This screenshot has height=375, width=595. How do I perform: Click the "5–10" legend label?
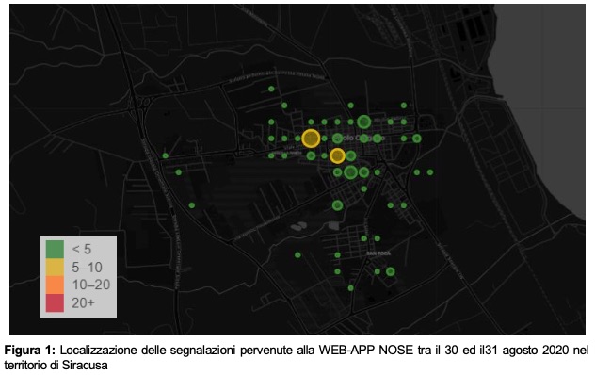(x=87, y=267)
